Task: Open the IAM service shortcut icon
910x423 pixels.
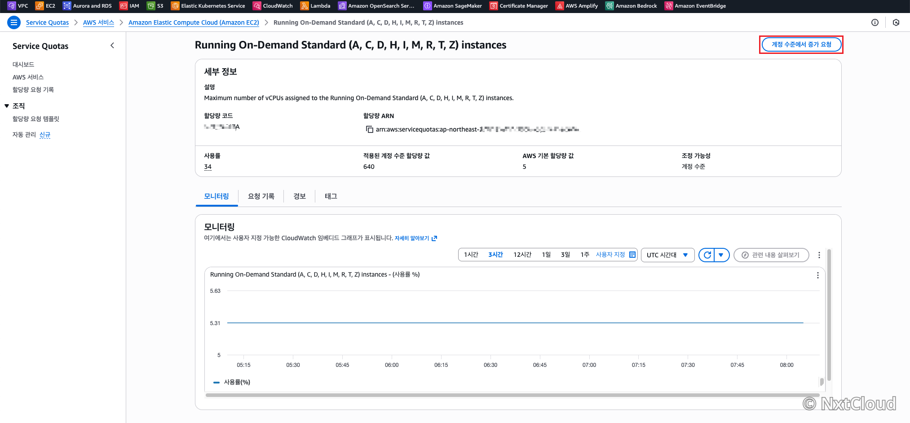Action: pos(124,6)
